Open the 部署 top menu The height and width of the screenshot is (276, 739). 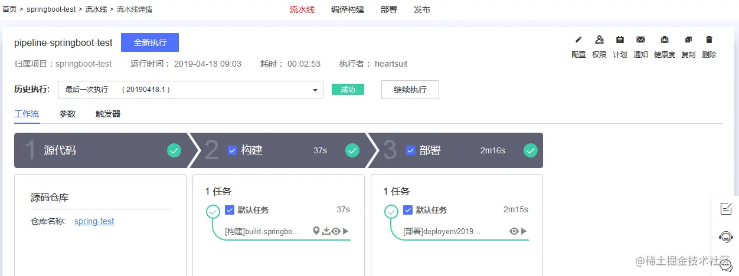(x=389, y=9)
